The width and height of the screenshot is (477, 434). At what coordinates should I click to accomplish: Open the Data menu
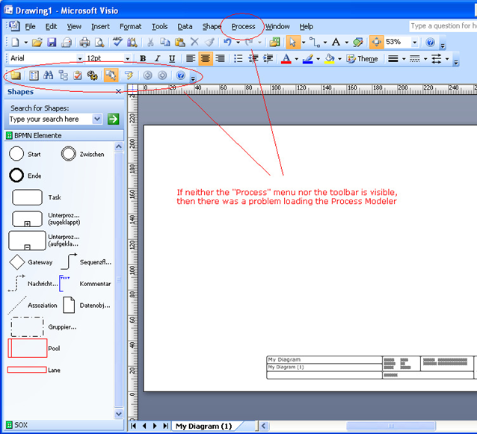pyautogui.click(x=185, y=27)
